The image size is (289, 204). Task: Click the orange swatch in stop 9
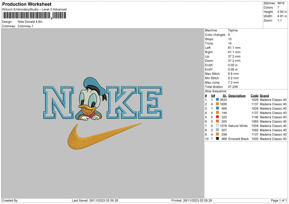coord(217,134)
